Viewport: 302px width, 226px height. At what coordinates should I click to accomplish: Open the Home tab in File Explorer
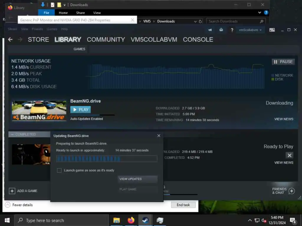click(x=63, y=13)
